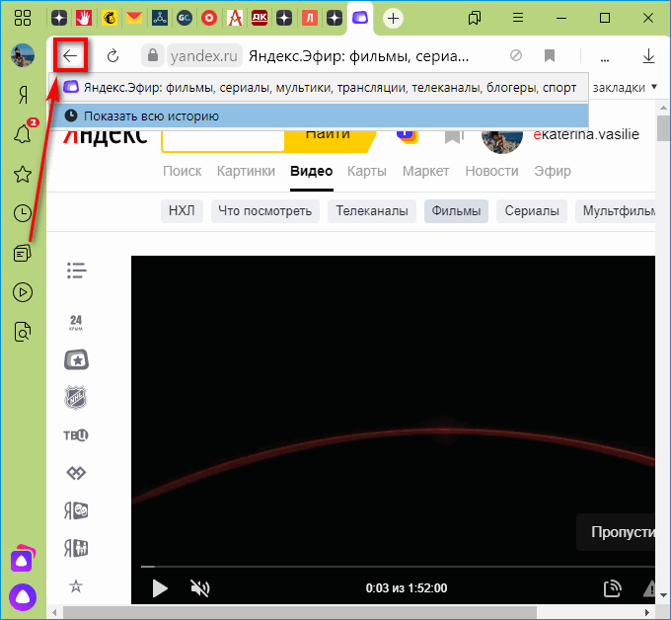Open the tableau grid menu icon
Image resolution: width=671 pixels, height=620 pixels.
tap(22, 18)
